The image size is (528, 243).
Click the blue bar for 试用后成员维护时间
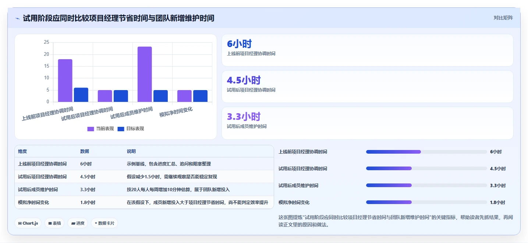pyautogui.click(x=160, y=96)
